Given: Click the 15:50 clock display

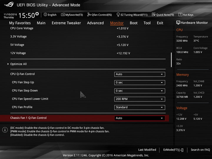Looking at the screenshot, I should pos(26,15).
